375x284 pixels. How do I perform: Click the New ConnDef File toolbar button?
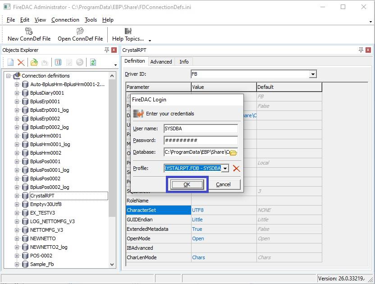pyautogui.click(x=29, y=35)
